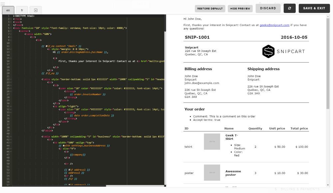This screenshot has width=333, height=193.
Task: Collapse the table width 60% fold on line 7
Action: [x=11, y=34]
